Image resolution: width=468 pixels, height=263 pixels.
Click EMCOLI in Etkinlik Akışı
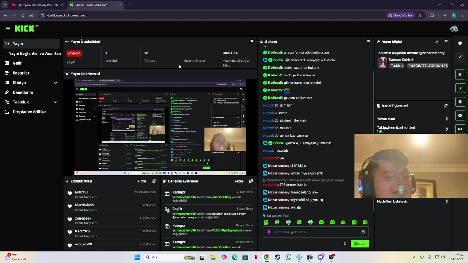pos(82,192)
